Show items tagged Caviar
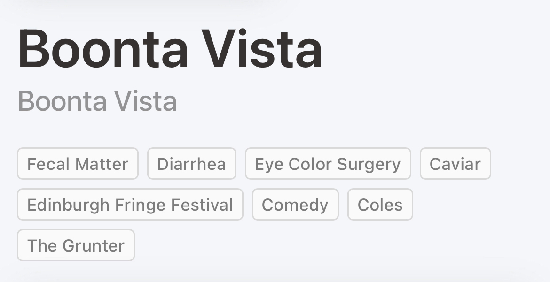The width and height of the screenshot is (550, 282). coord(455,164)
